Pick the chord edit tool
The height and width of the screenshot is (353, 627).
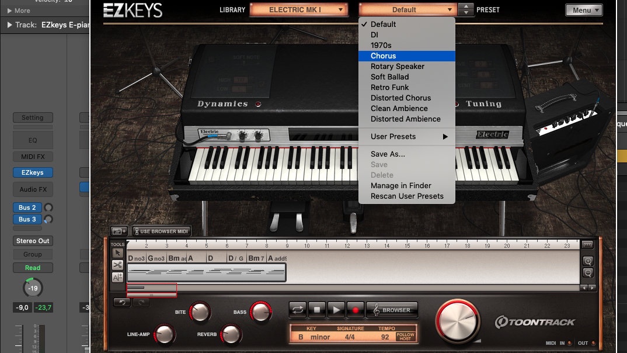117,277
